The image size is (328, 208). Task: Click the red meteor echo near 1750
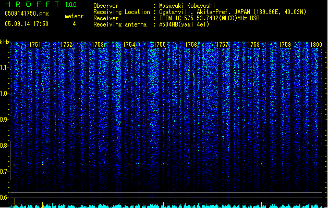15,165
